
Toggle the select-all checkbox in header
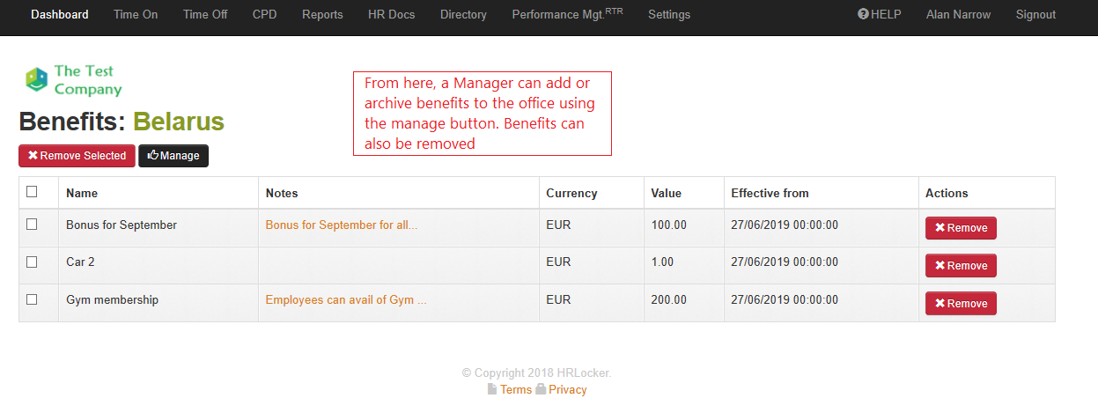[x=32, y=192]
